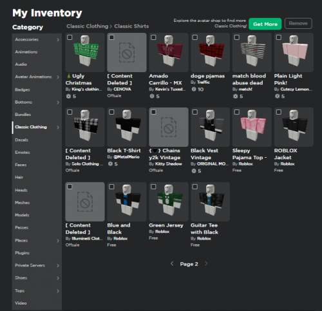The height and width of the screenshot is (311, 322).
Task: Click the Remove button
Action: click(x=298, y=24)
